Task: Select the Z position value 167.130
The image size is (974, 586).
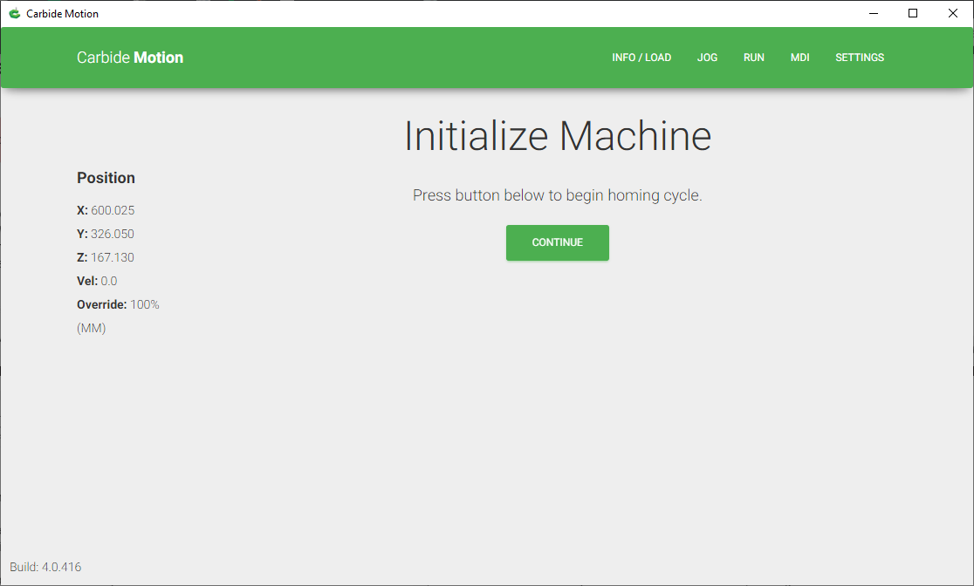Action: point(113,257)
